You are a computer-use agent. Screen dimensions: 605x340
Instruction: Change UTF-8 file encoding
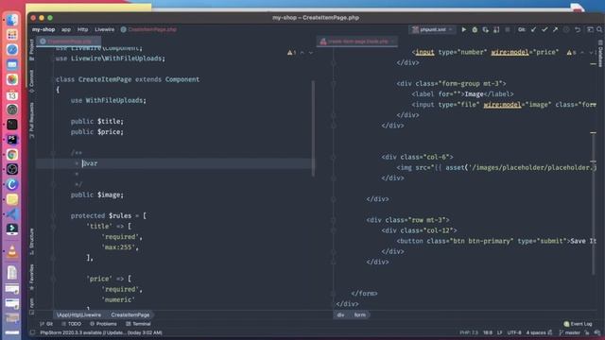point(514,332)
